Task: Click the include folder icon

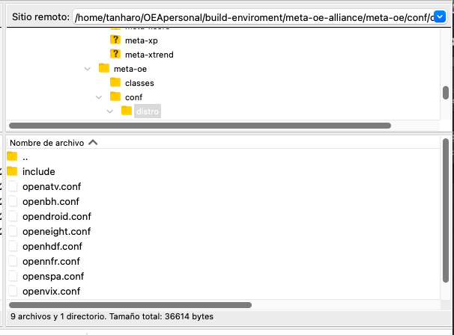Action: click(x=12, y=171)
